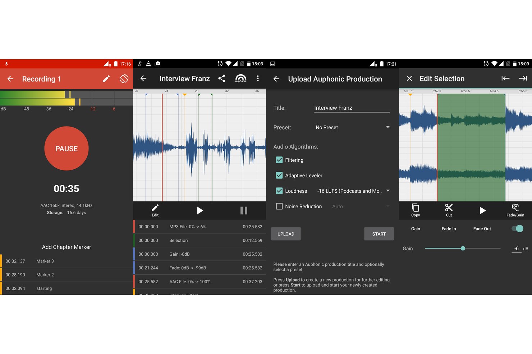Open the Loudness target '-16 LUFS' dropdown
Viewport: 532px width, 354px height.
point(353,191)
